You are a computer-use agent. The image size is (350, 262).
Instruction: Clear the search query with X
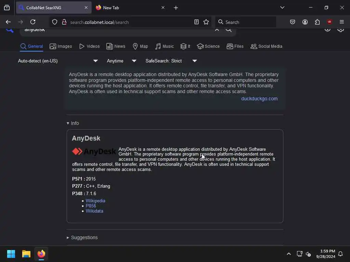(217, 30)
